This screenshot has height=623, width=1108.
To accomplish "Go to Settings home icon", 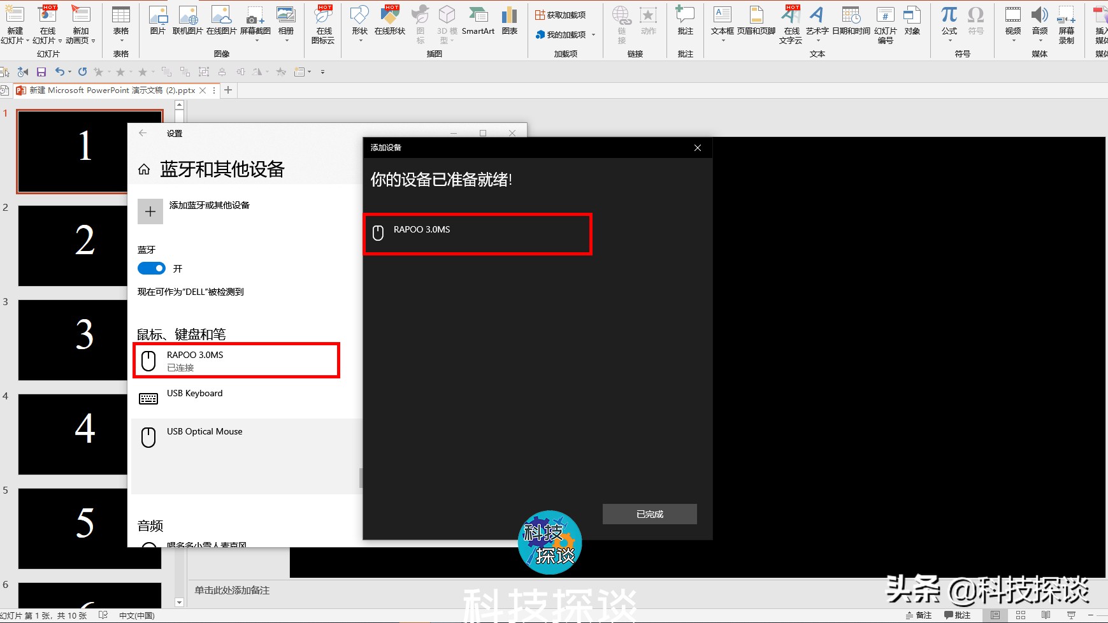I will [144, 169].
